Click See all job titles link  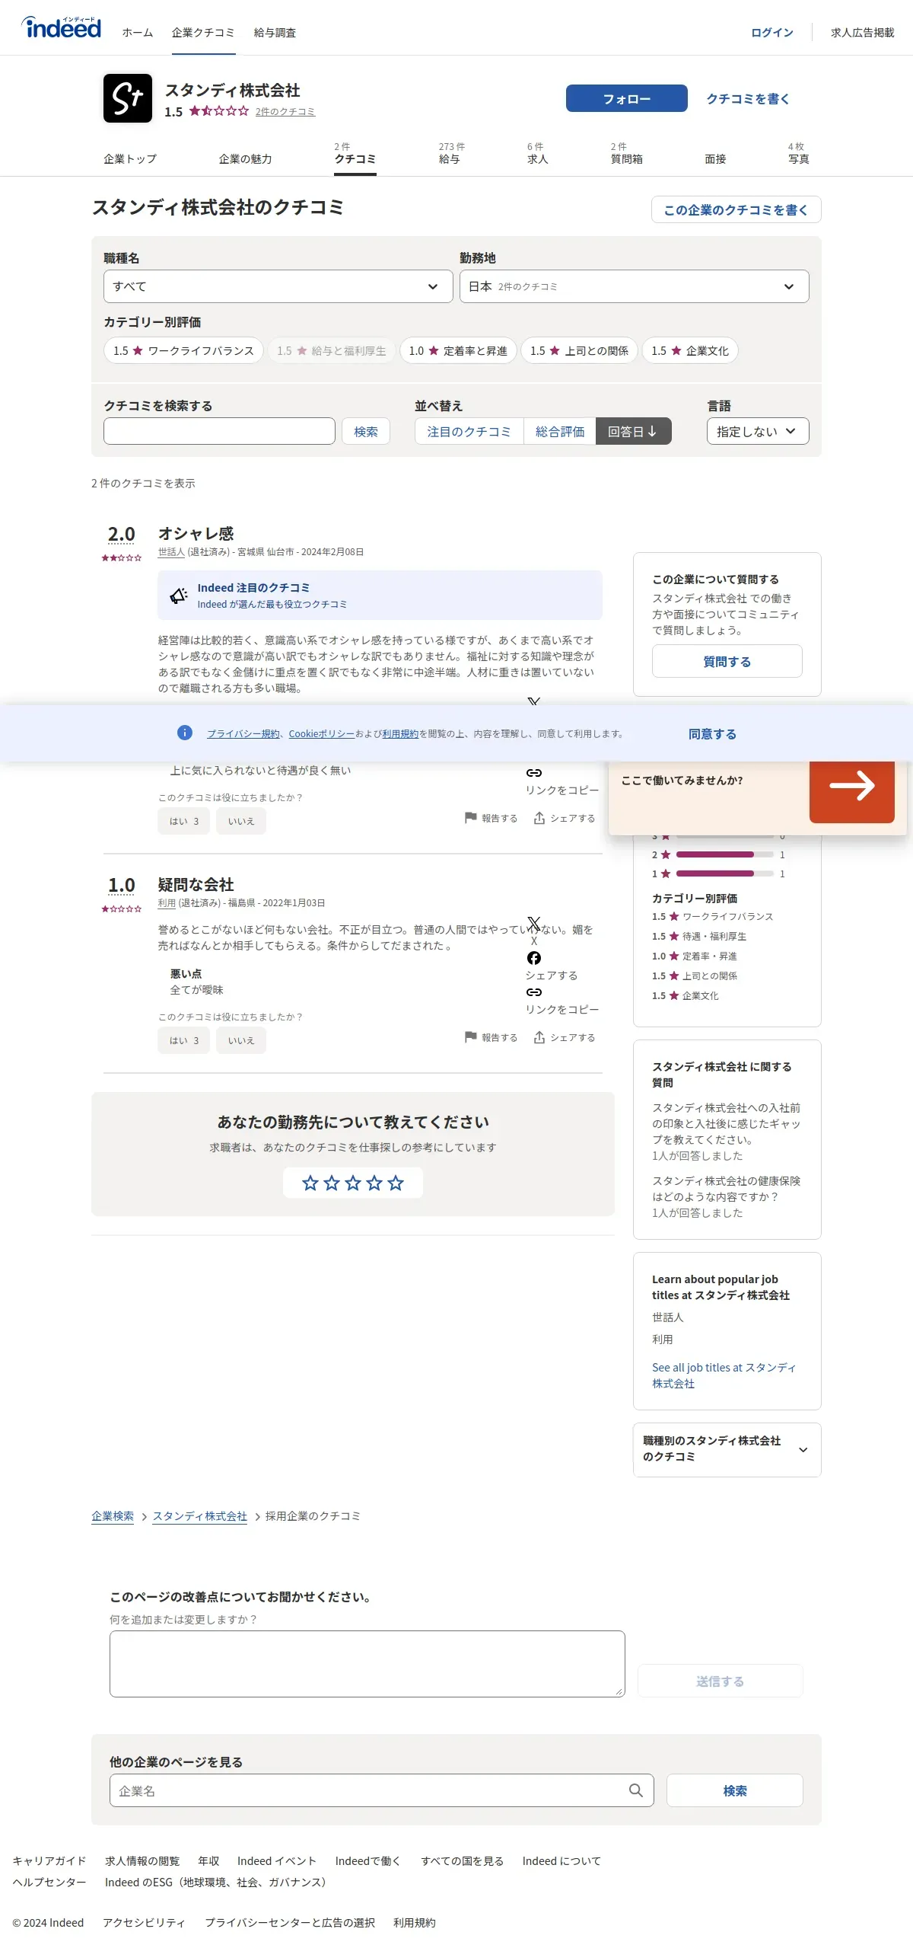[724, 1375]
